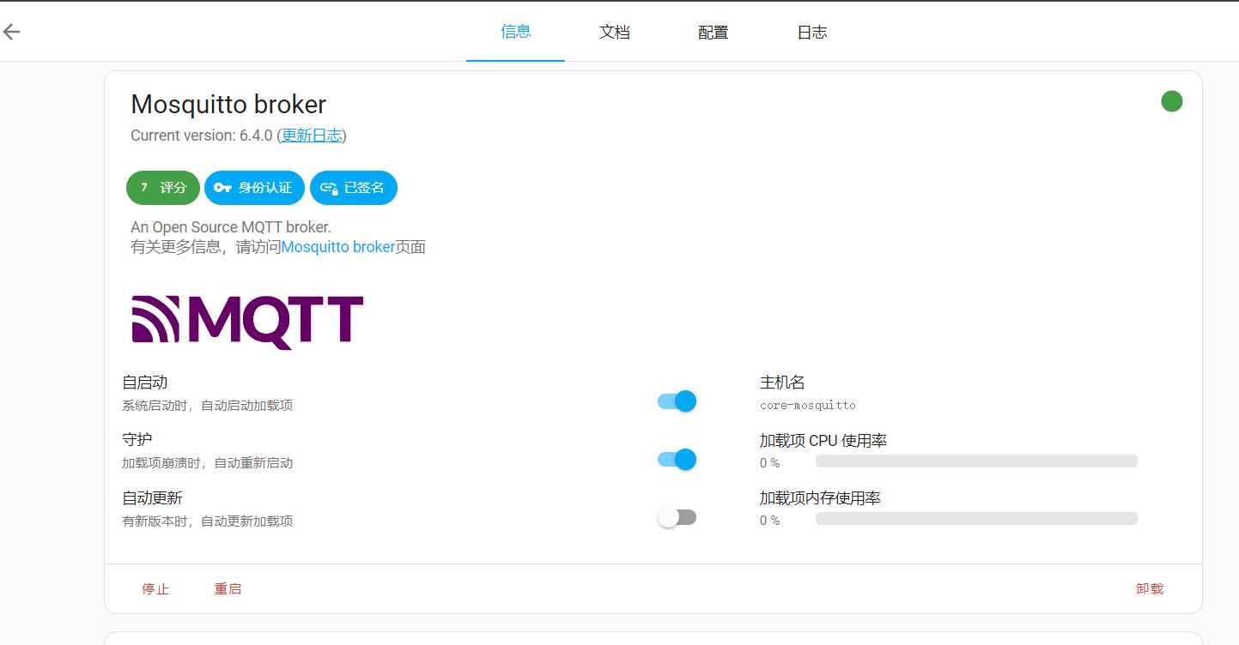Click the 有新版本时，自动更新加载项 description

(x=208, y=521)
